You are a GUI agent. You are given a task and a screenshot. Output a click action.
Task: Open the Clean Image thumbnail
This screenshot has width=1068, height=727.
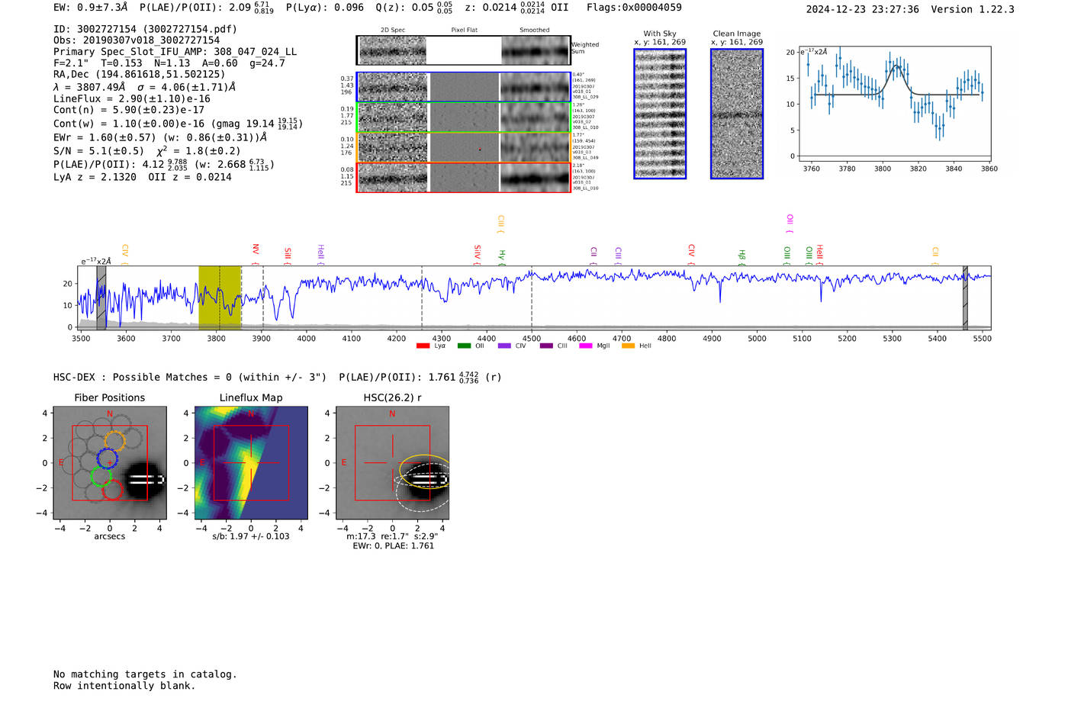coord(736,114)
